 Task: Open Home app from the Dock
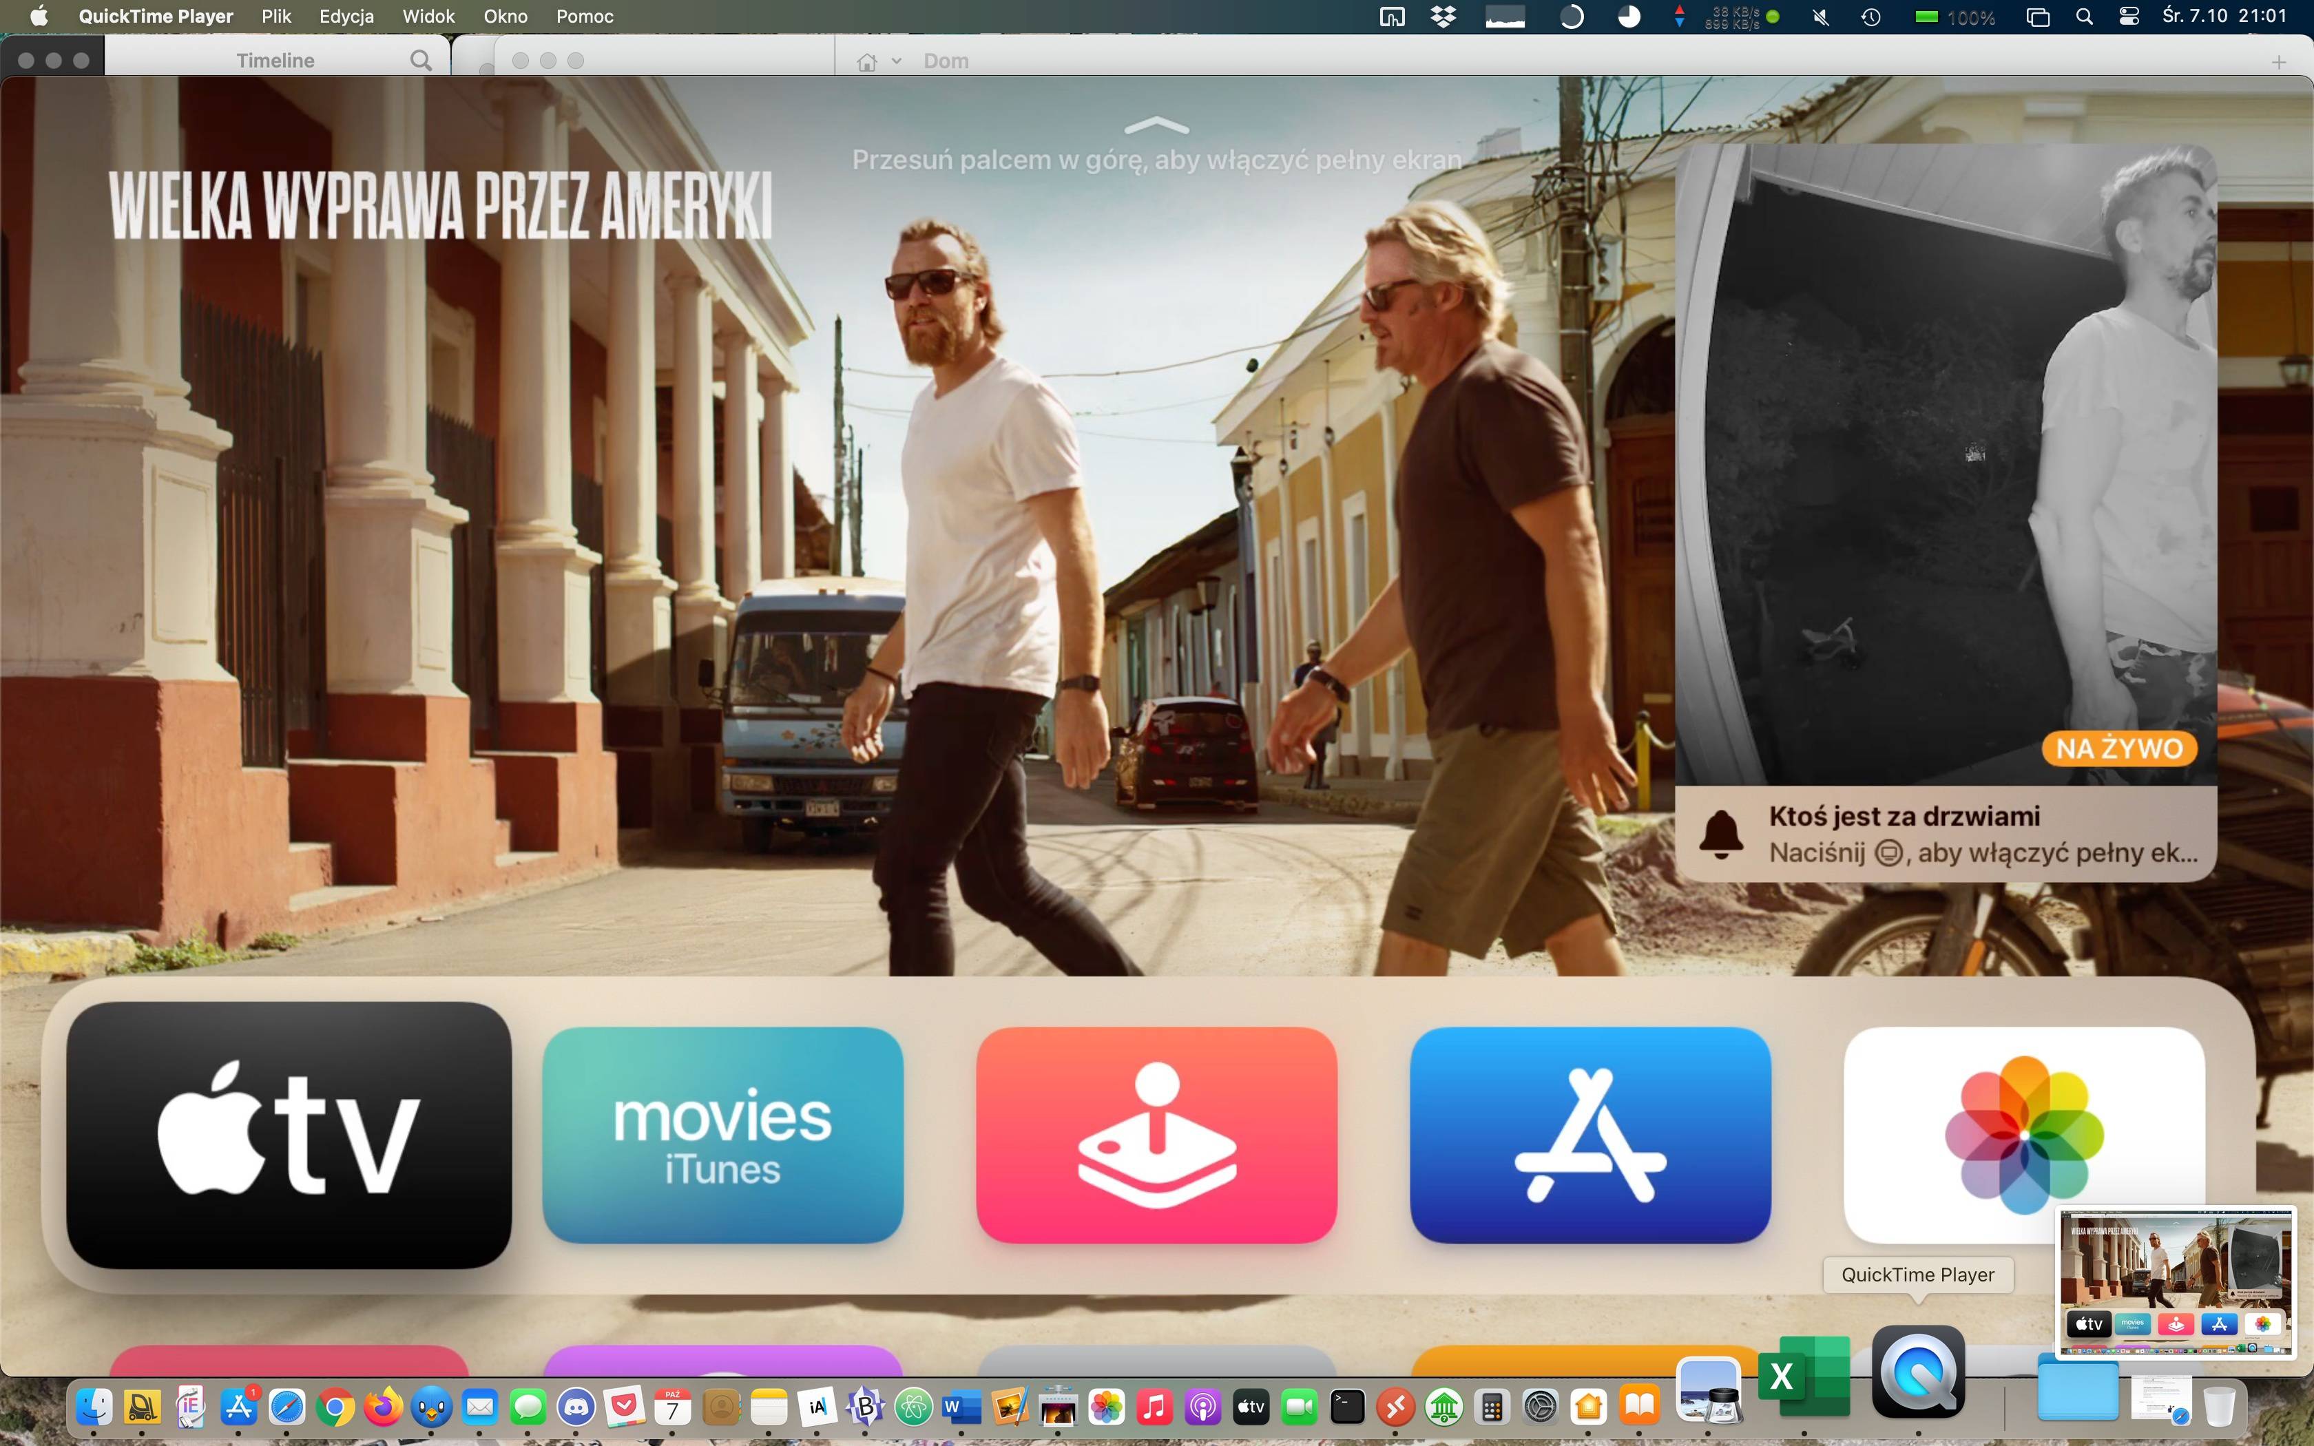tap(1587, 1406)
